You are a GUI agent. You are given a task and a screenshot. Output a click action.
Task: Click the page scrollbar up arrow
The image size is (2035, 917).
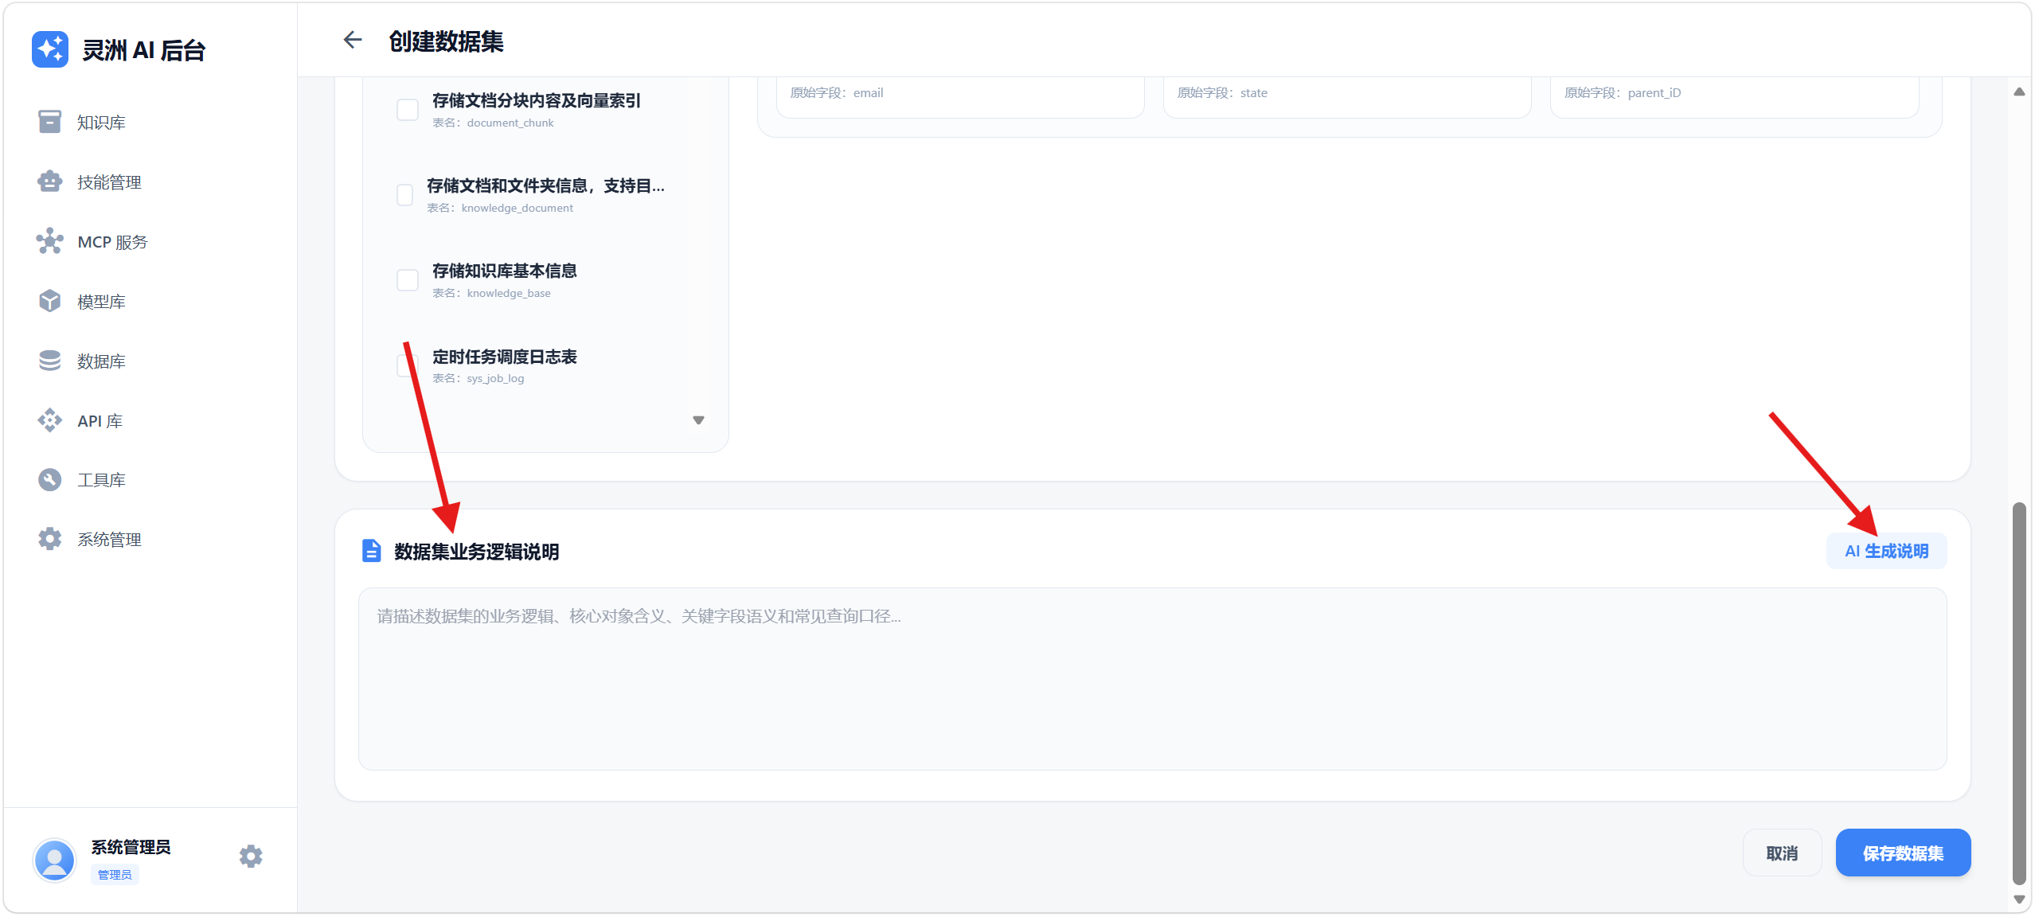pyautogui.click(x=2019, y=92)
